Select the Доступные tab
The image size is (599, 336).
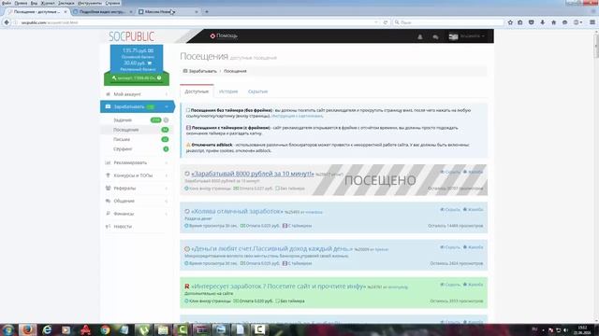197,91
